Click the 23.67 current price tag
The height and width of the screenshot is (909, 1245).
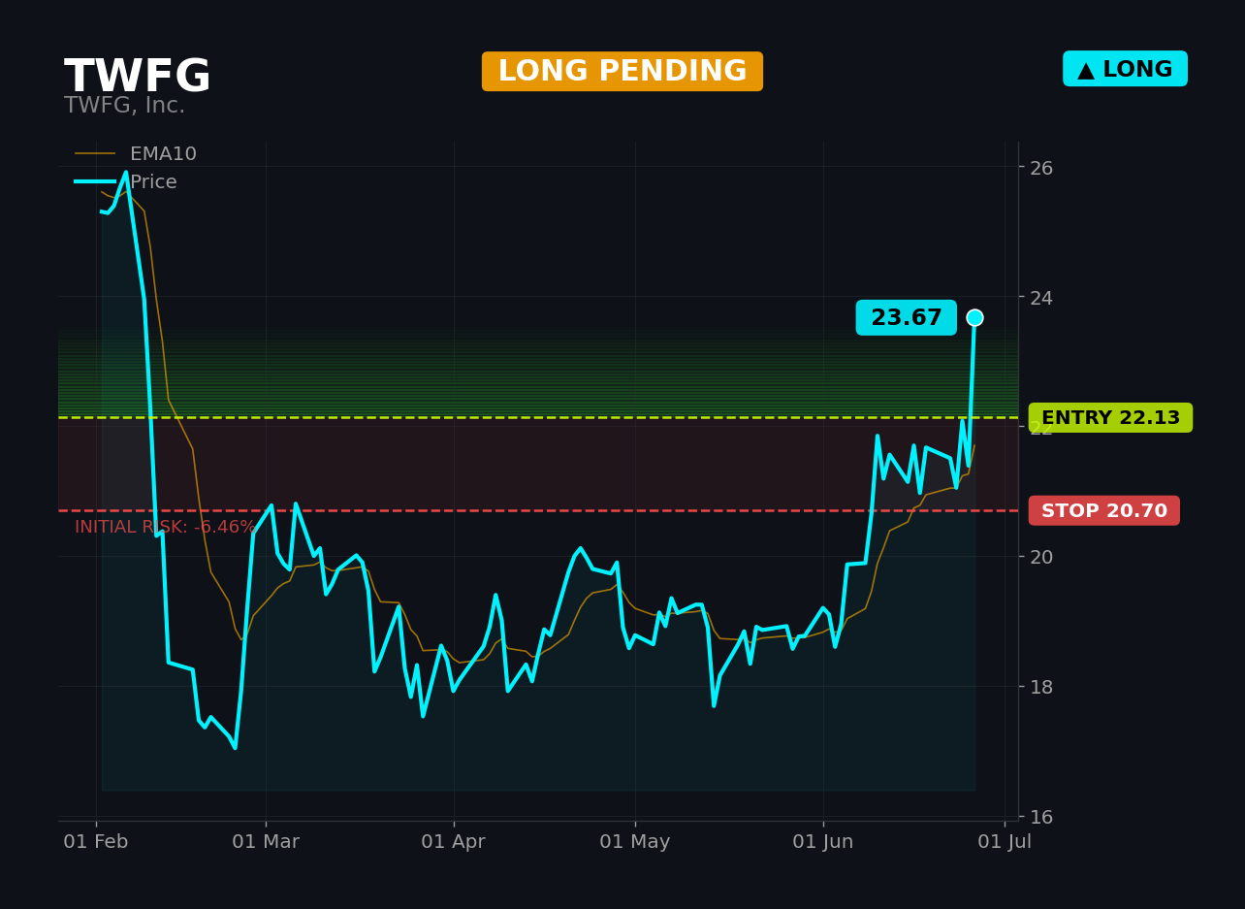(x=906, y=318)
